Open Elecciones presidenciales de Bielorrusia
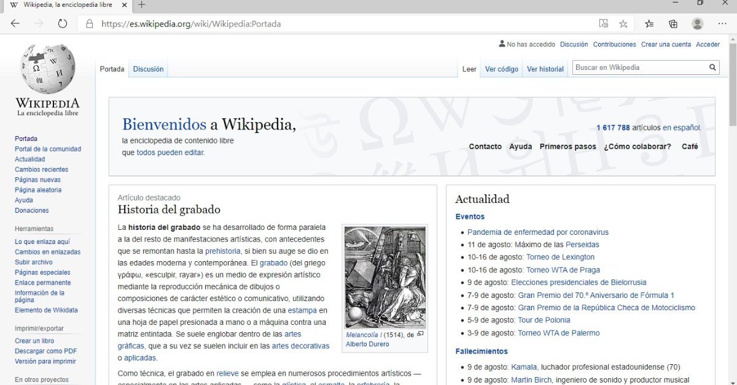 click(x=579, y=283)
